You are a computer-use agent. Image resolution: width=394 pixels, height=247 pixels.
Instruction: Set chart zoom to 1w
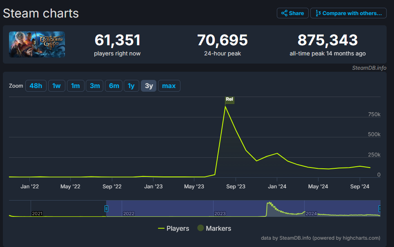coord(56,86)
